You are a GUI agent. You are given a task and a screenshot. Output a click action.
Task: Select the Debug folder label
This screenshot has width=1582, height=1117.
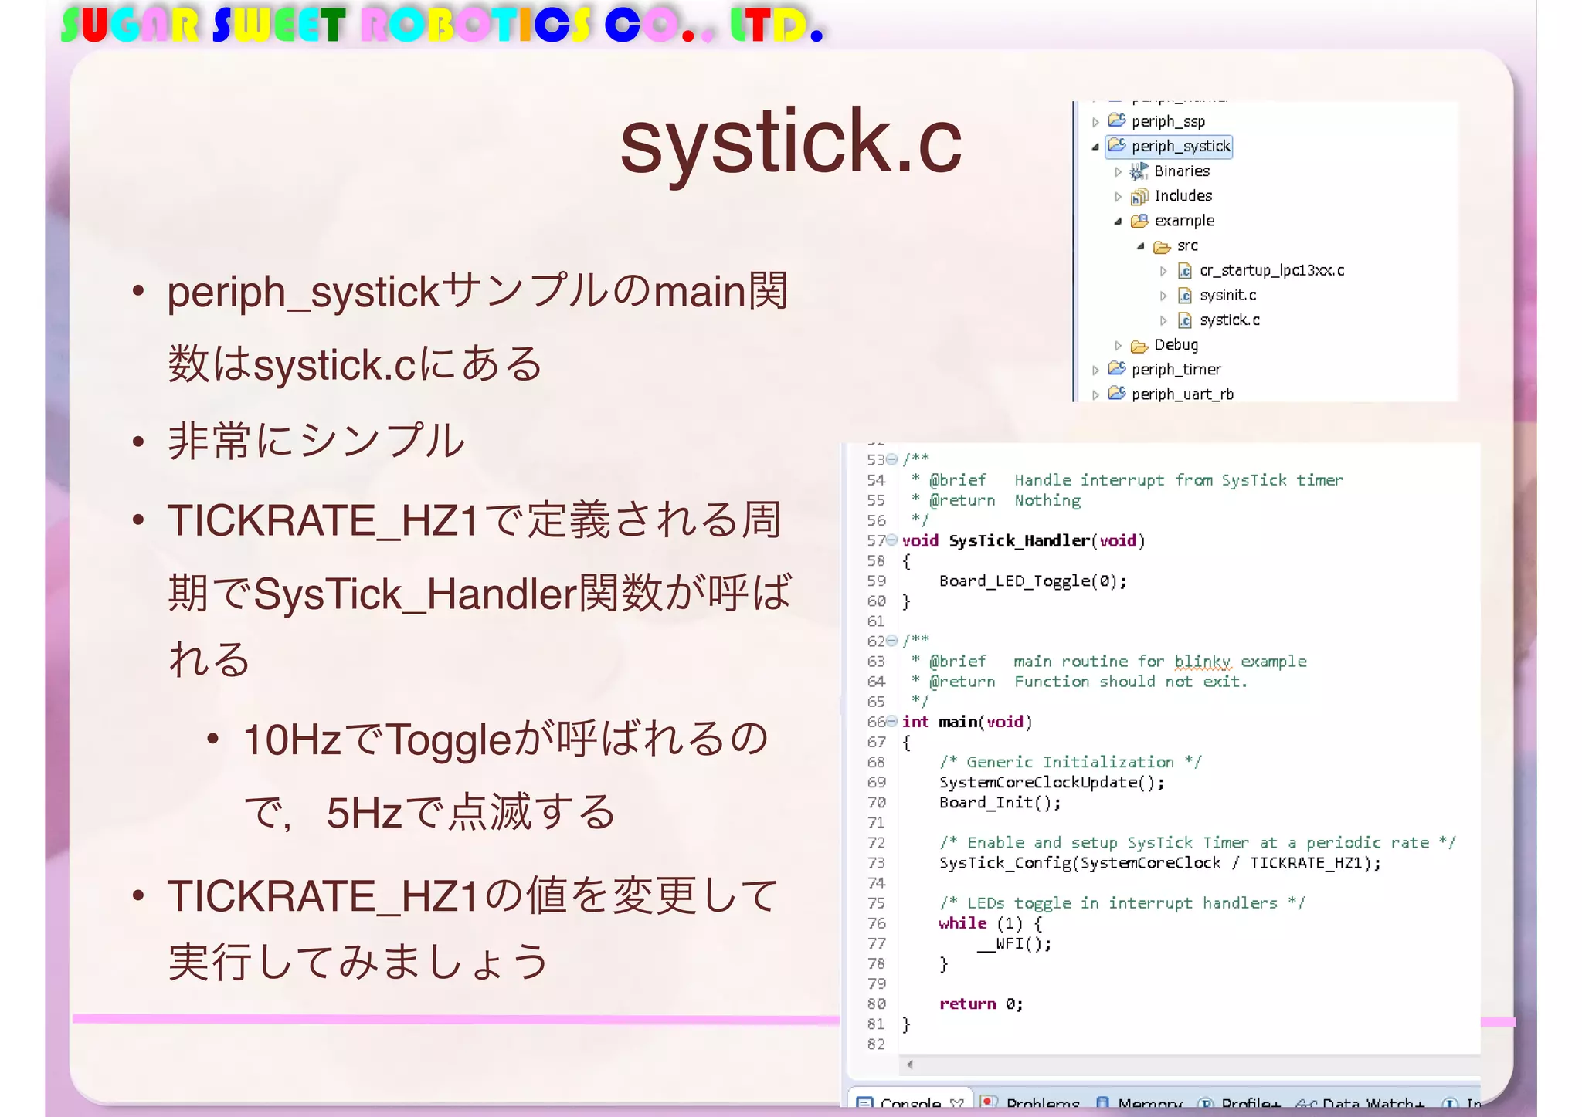point(1176,344)
